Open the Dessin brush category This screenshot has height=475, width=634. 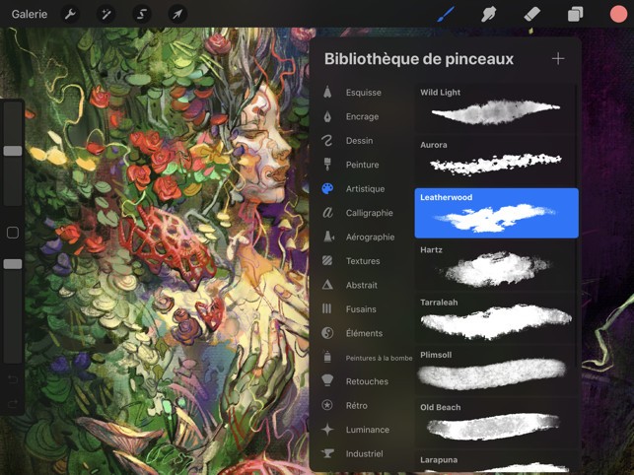point(360,141)
